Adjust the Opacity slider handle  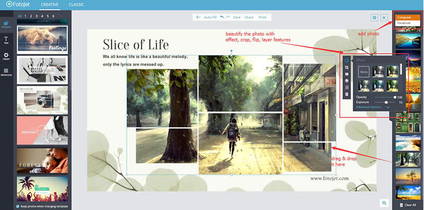395,97
